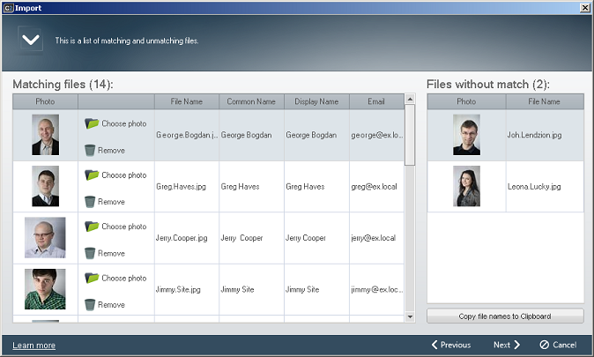Open the Learn more link
The height and width of the screenshot is (357, 594).
(33, 346)
